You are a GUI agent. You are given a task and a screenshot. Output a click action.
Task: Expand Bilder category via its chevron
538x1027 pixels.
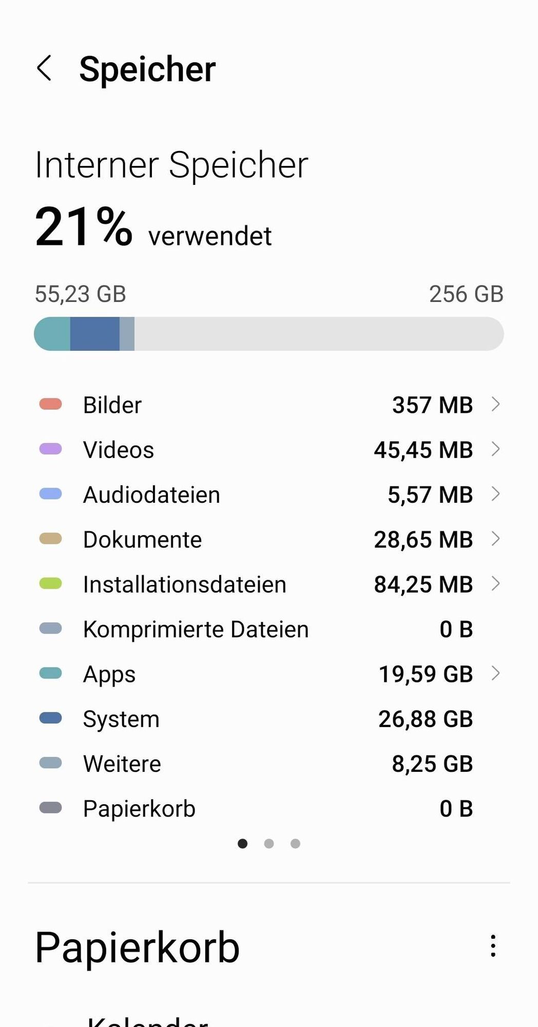pyautogui.click(x=495, y=405)
